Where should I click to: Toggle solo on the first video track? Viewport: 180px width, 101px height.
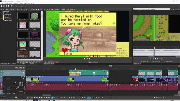click(24, 71)
